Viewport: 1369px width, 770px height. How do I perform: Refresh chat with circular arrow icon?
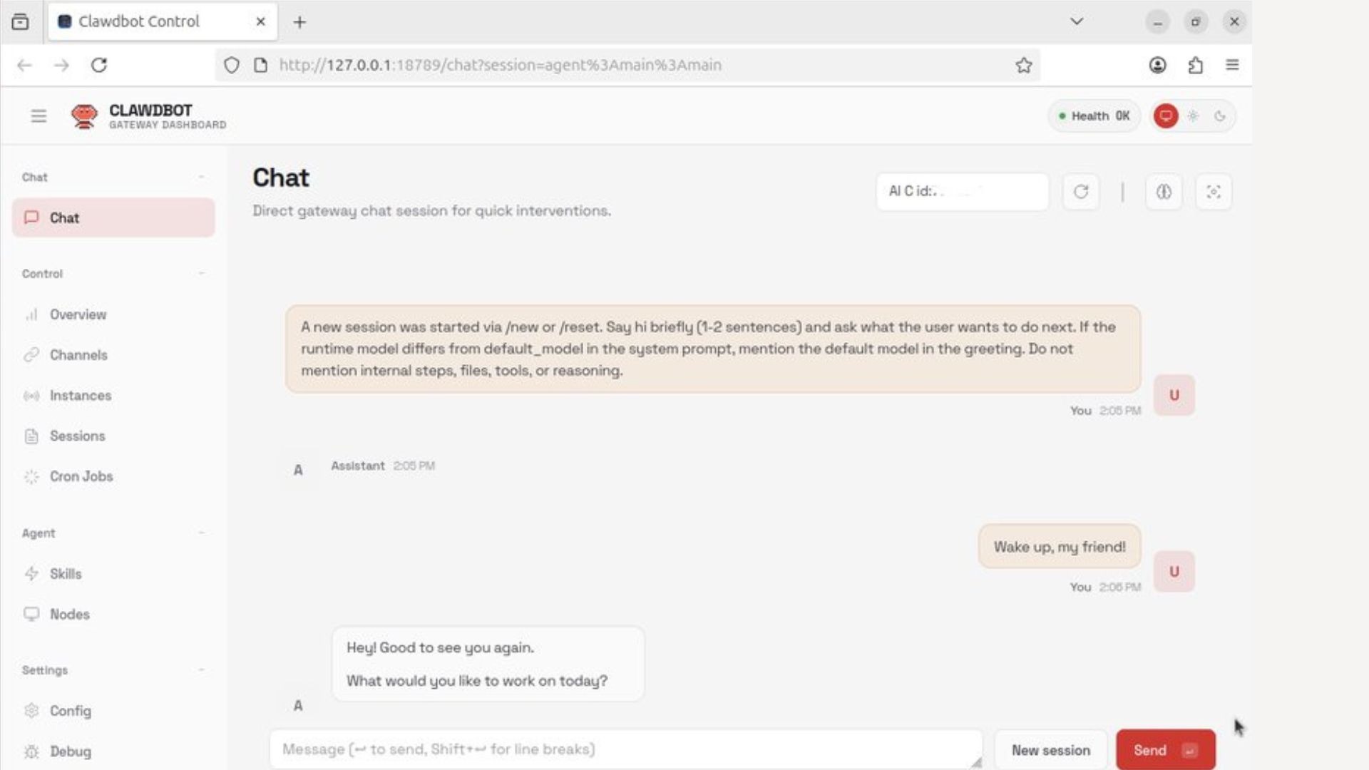pos(1080,192)
